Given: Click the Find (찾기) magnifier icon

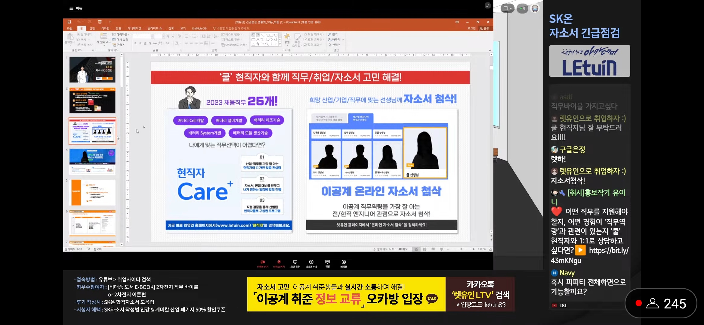Looking at the screenshot, I should (330, 35).
